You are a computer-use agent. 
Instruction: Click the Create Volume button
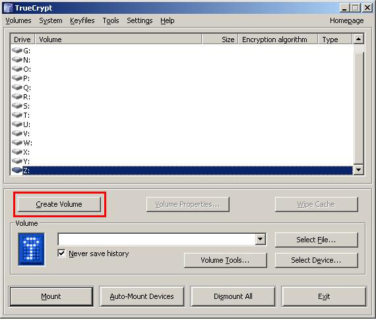pyautogui.click(x=59, y=204)
